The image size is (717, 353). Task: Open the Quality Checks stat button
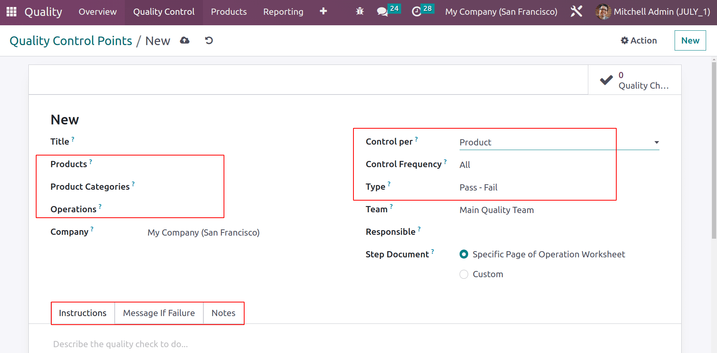[635, 80]
